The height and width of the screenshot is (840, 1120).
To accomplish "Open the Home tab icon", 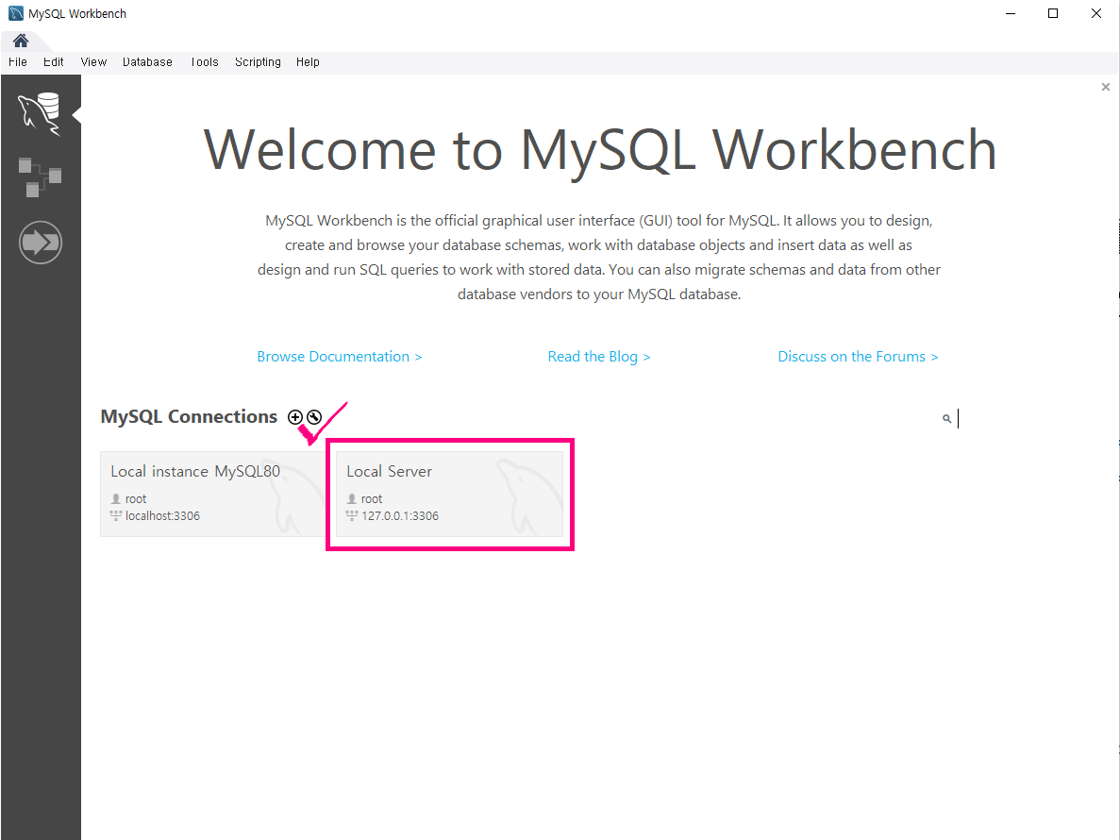I will point(21,41).
